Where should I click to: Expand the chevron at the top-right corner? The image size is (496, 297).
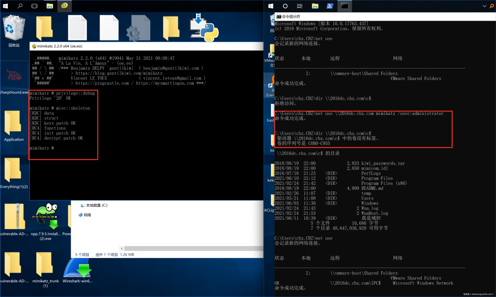[x=485, y=6]
